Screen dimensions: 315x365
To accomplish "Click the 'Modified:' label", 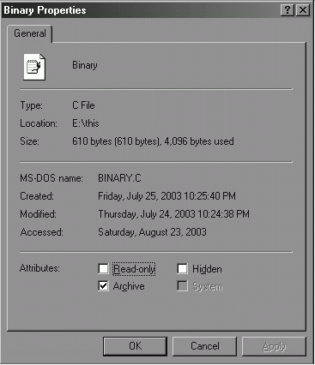I will (38, 214).
